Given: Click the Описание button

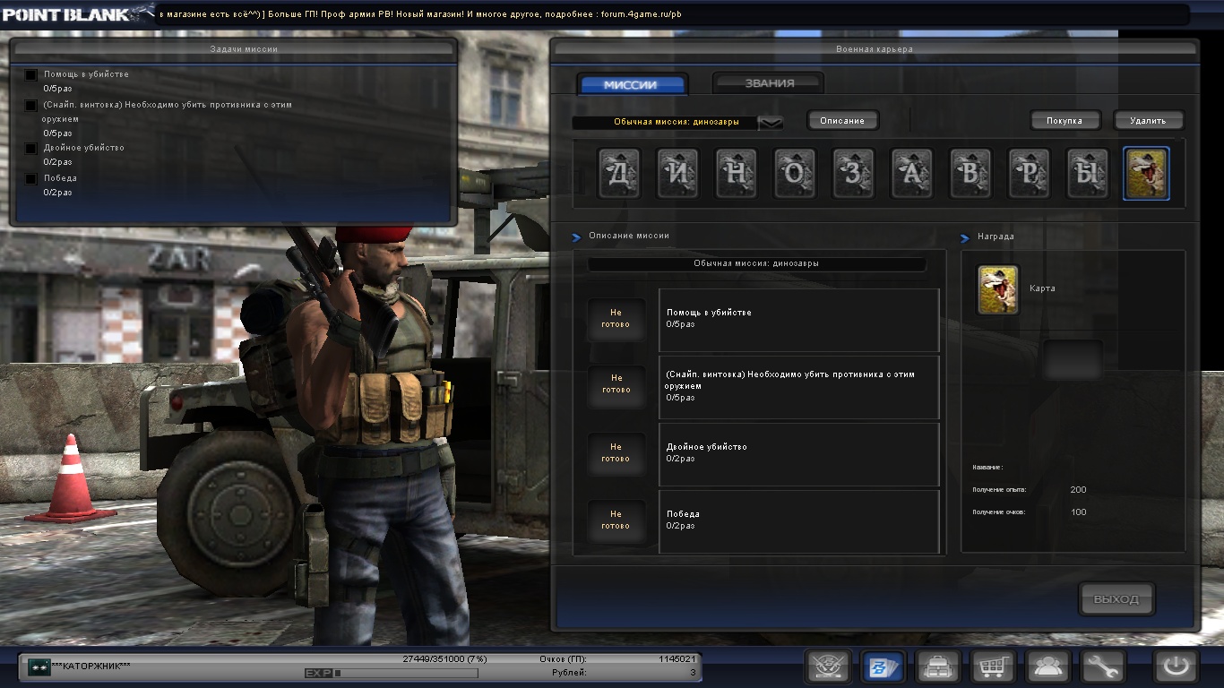Looking at the screenshot, I should tap(842, 120).
